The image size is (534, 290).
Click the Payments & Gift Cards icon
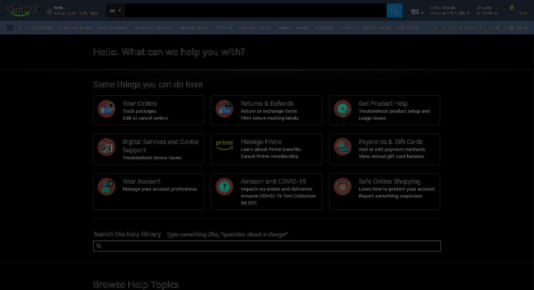[342, 147]
